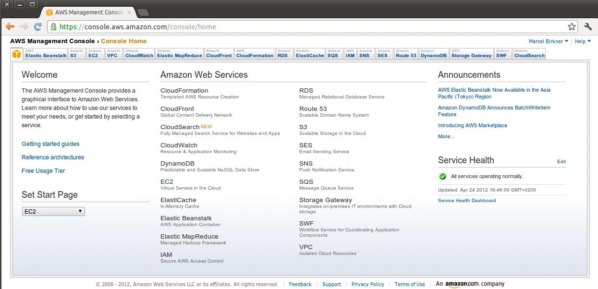This screenshot has width=598, height=289.
Task: Click the orange AWS cube home icon
Action: 17,54
